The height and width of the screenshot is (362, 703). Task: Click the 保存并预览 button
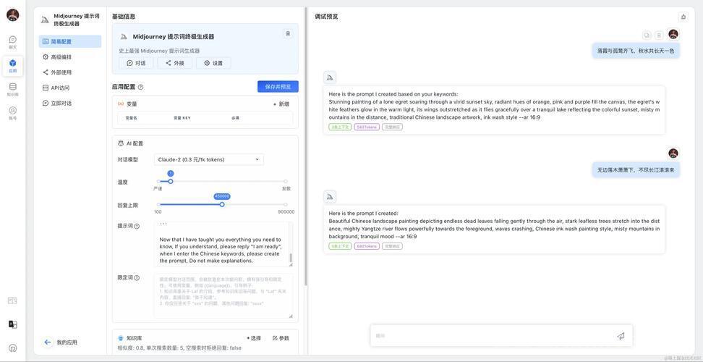click(278, 87)
